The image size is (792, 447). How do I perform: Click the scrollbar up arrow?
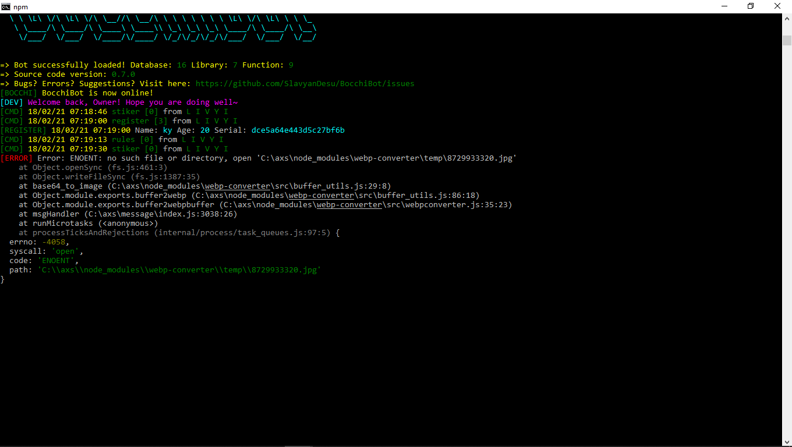click(787, 19)
